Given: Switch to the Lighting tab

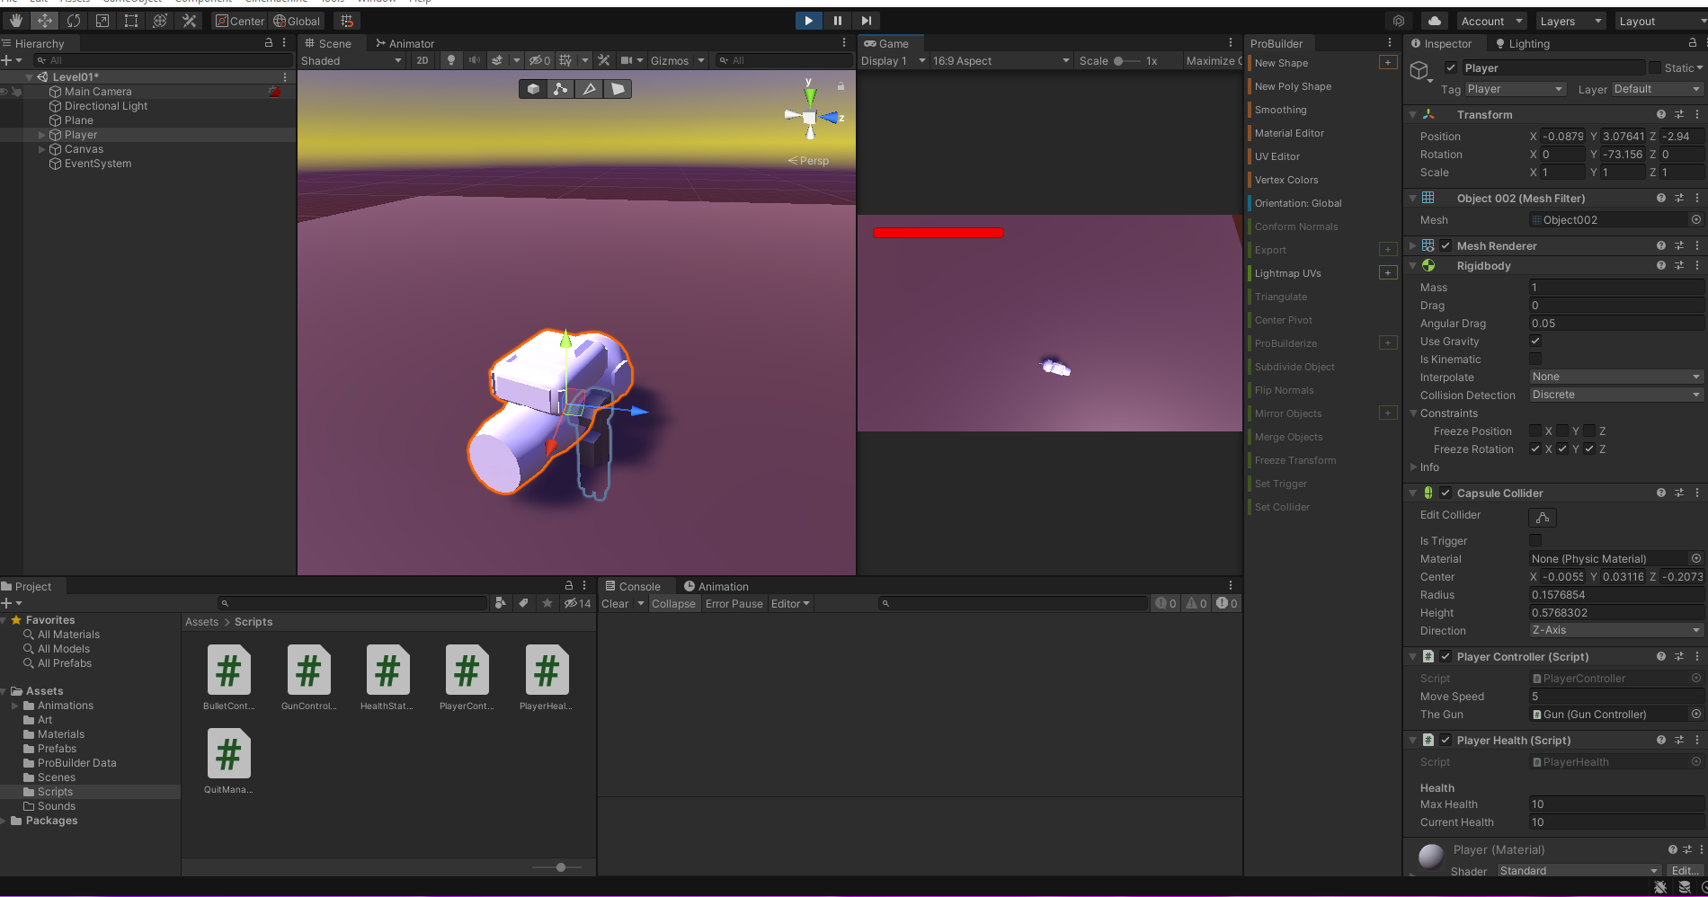Looking at the screenshot, I should (x=1523, y=43).
